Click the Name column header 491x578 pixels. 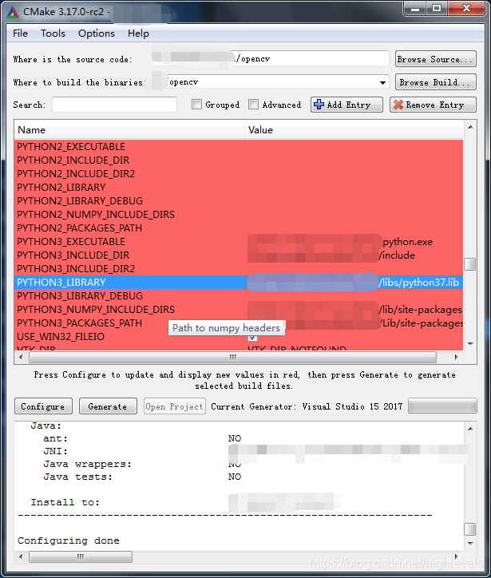tap(129, 130)
